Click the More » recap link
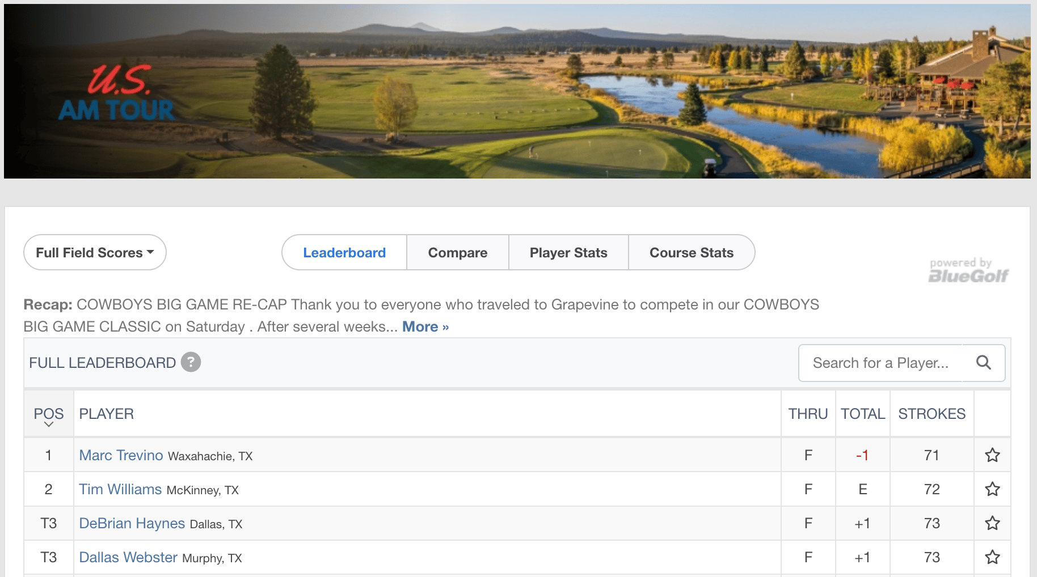Screen dimensions: 1037x577 click(425, 326)
